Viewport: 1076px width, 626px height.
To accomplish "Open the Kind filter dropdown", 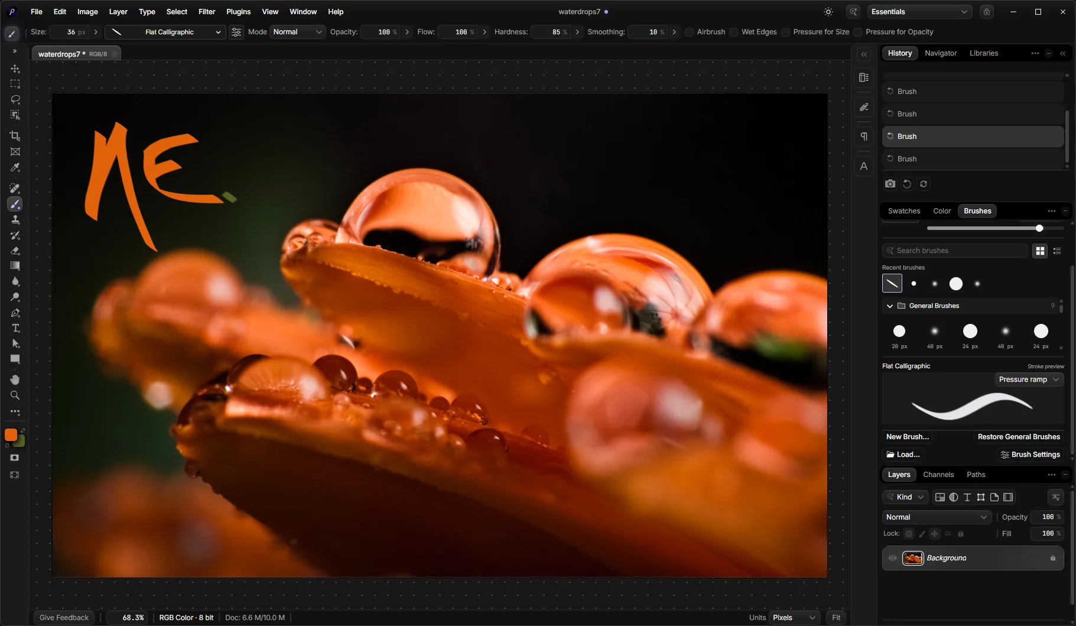I will pos(905,497).
